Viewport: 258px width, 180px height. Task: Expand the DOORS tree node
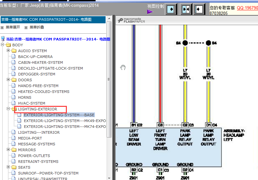tap(8, 80)
